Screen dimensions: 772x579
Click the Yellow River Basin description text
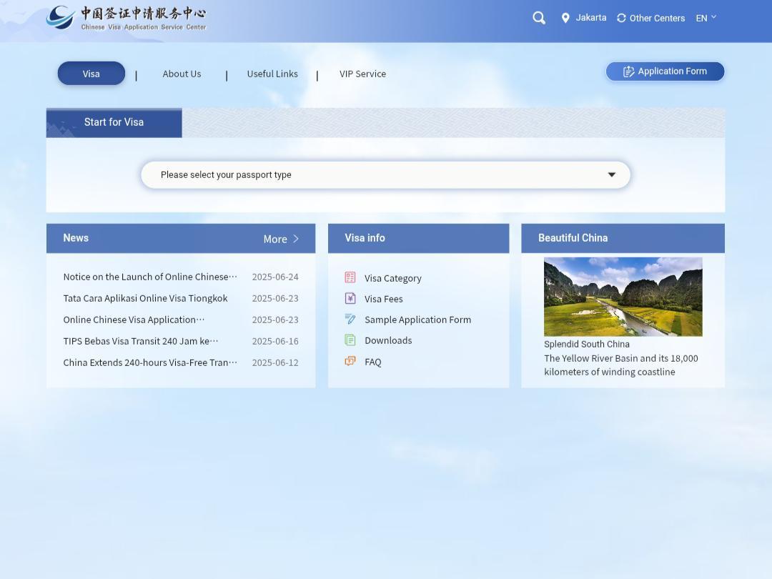621,365
